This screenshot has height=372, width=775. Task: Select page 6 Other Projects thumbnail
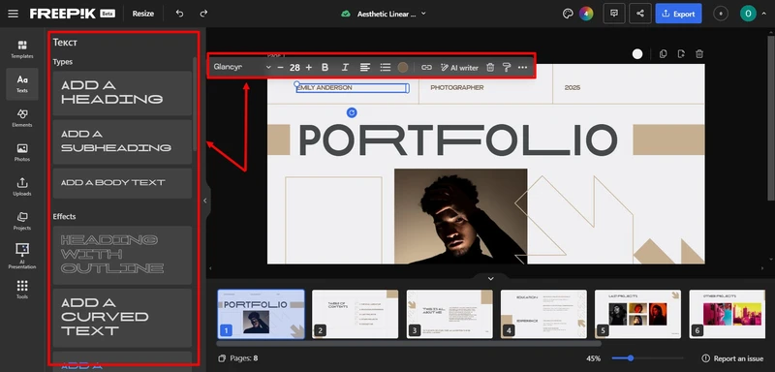(x=728, y=314)
